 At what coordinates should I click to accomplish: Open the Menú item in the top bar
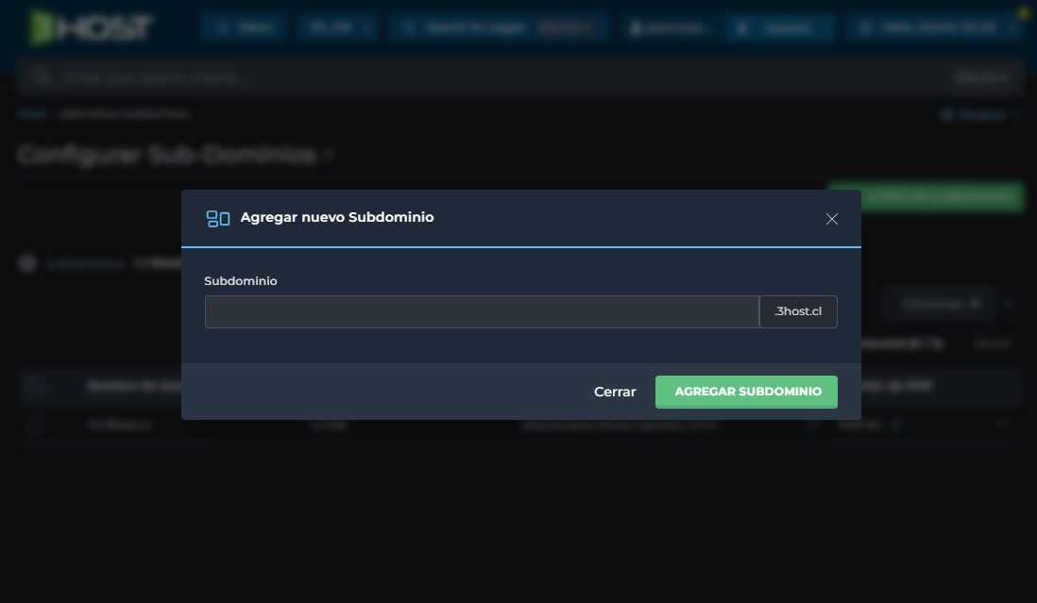point(245,27)
